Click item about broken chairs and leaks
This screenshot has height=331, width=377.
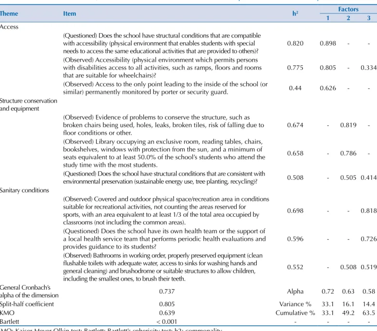click(163, 125)
